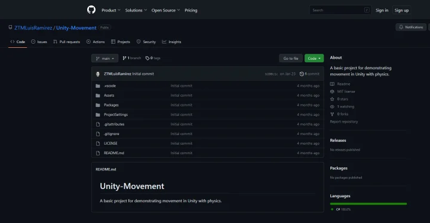Click the green languages progress bar
This screenshot has width=430, height=223.
(x=368, y=204)
